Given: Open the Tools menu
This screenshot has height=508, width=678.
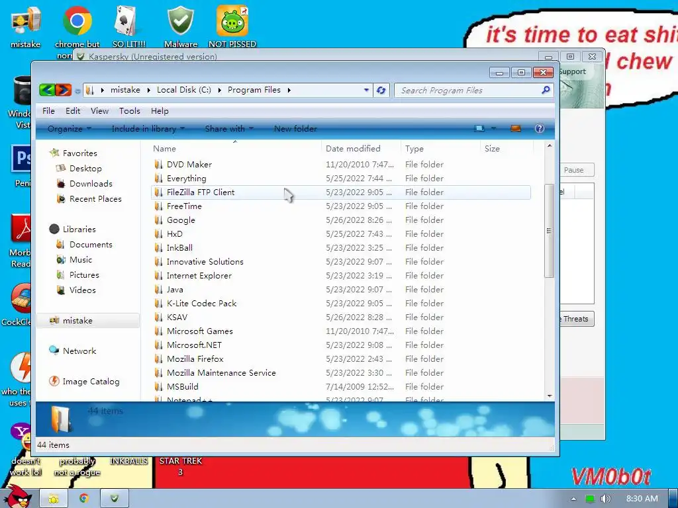Looking at the screenshot, I should pyautogui.click(x=130, y=111).
